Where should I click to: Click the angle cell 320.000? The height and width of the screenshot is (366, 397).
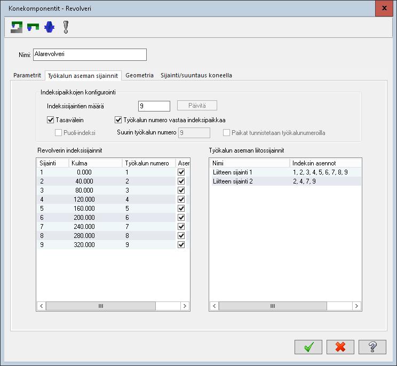[84, 245]
